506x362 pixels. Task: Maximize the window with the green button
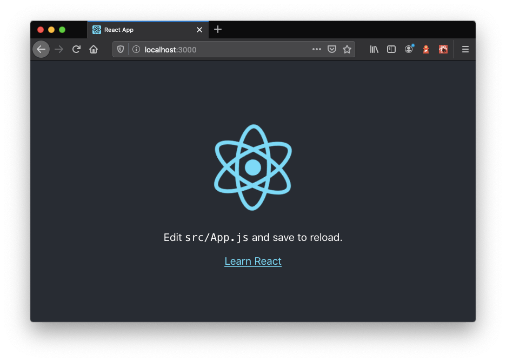click(x=62, y=30)
